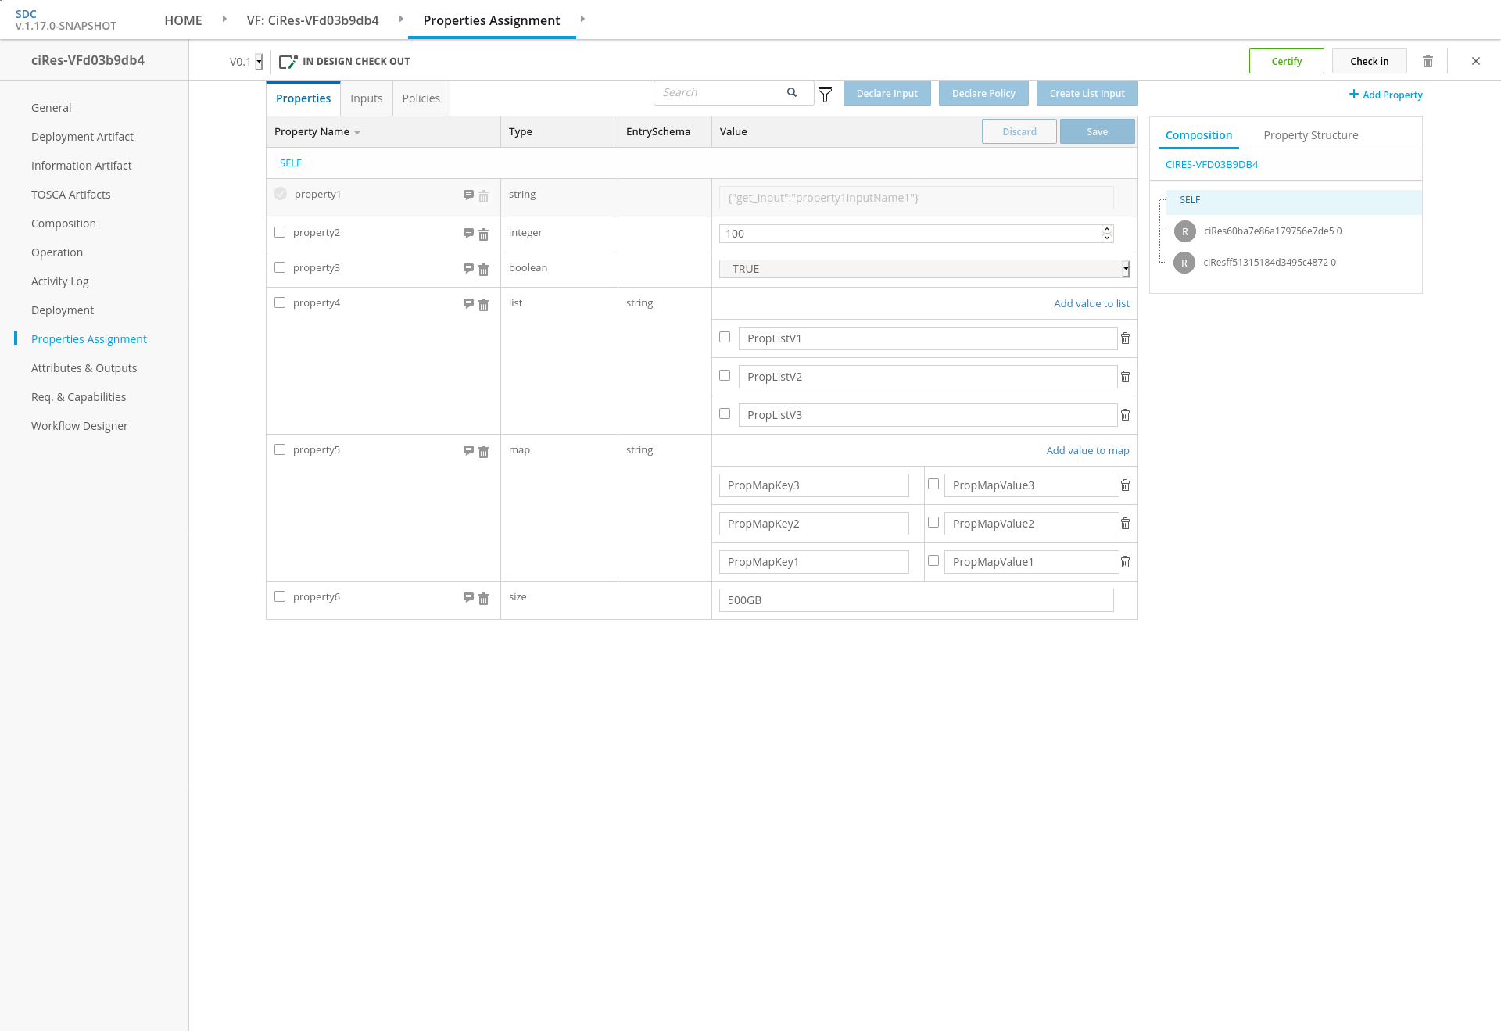Select the Composition tab in right panel
The width and height of the screenshot is (1501, 1031).
1198,135
